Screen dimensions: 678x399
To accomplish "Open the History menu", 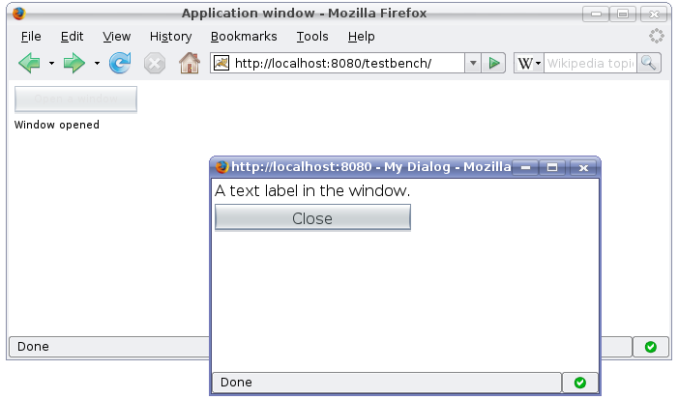I will tap(171, 37).
